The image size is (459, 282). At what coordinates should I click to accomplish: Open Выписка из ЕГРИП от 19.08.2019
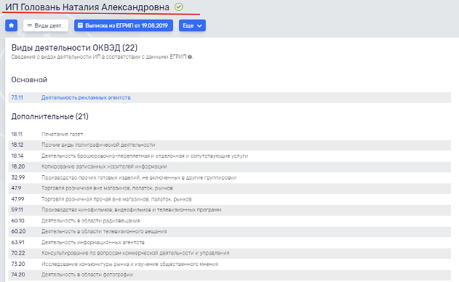(123, 25)
